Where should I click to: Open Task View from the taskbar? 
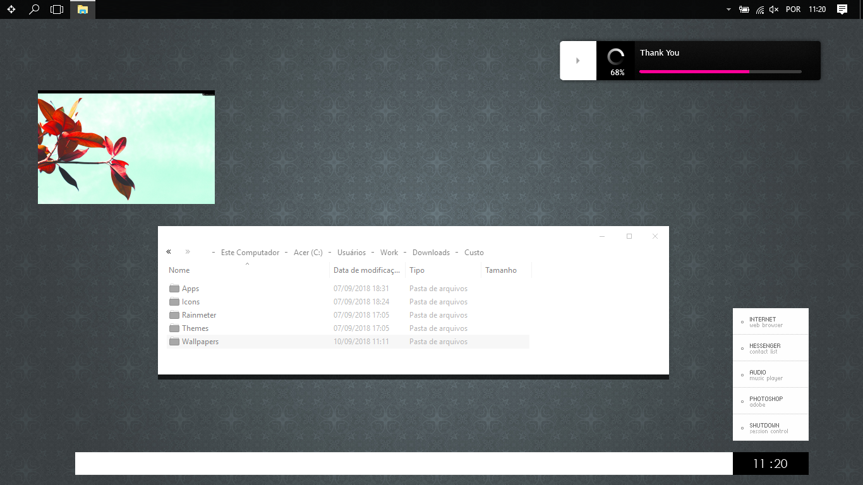coord(57,9)
